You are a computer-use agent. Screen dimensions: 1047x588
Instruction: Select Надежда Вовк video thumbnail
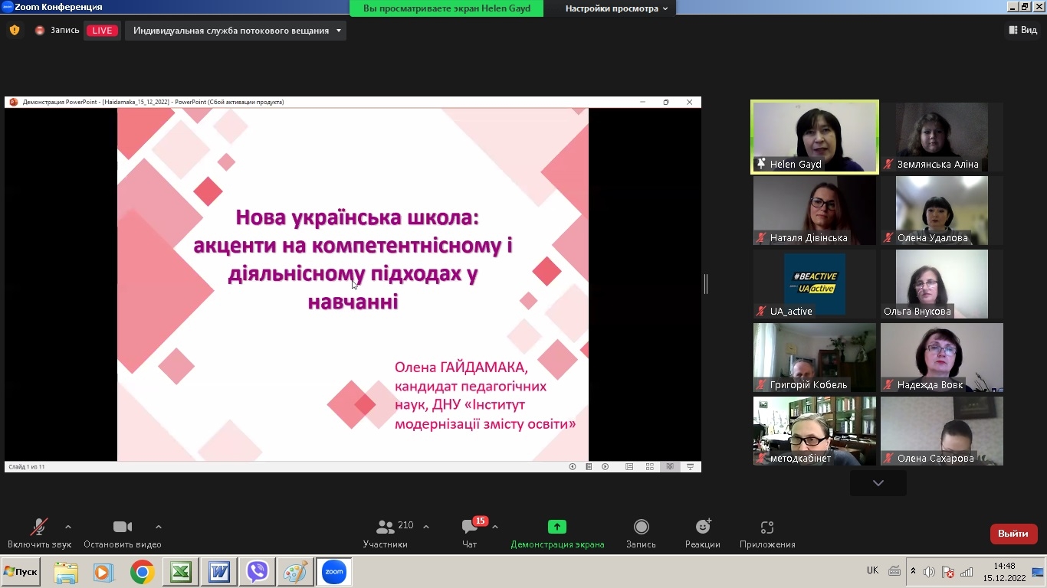pos(941,358)
